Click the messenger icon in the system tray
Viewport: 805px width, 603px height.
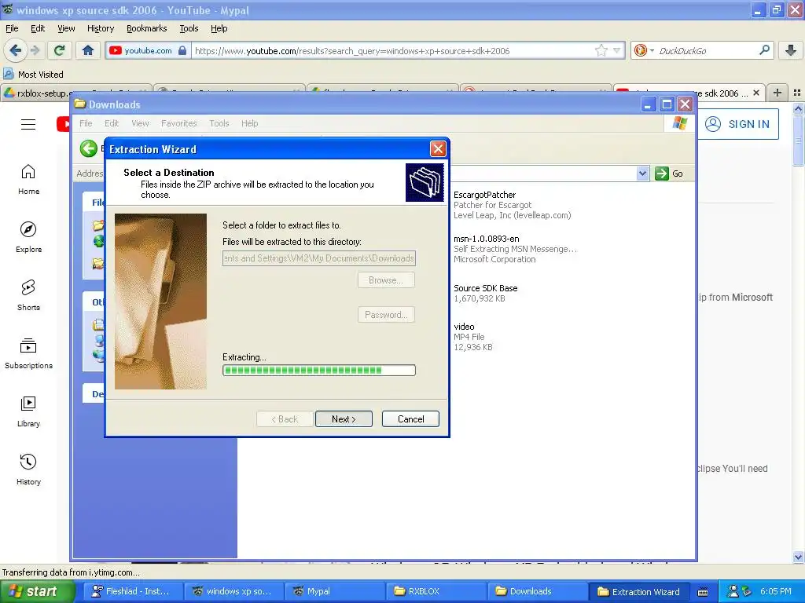point(733,591)
